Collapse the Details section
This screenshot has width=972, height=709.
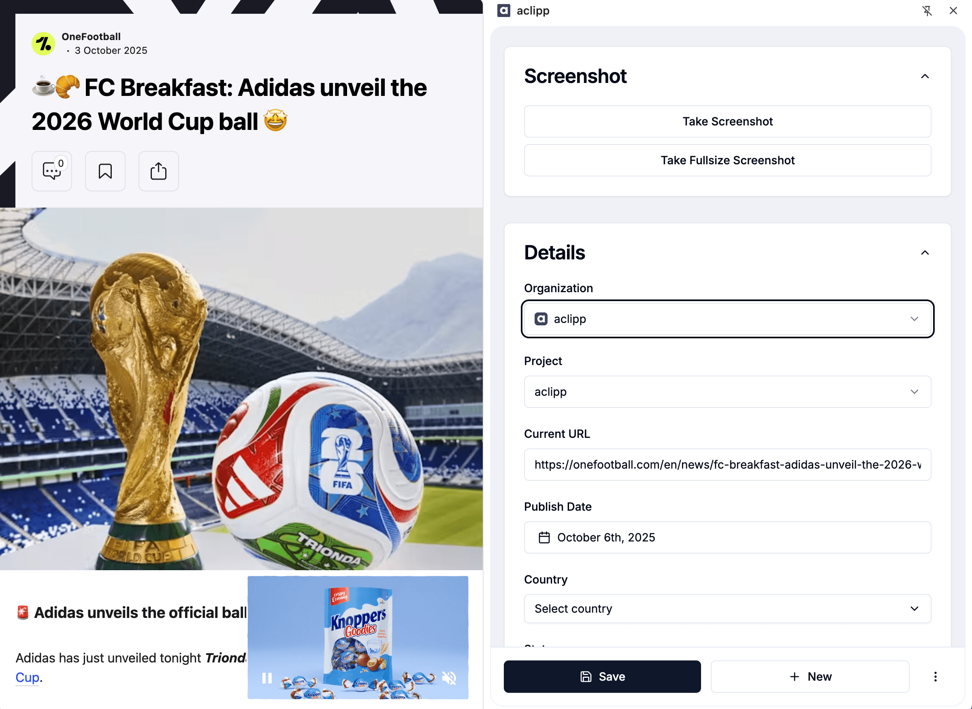pos(925,253)
